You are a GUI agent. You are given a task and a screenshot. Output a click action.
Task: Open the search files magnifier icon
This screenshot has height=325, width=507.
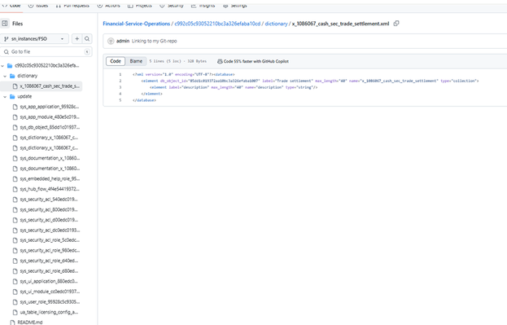[x=87, y=39]
